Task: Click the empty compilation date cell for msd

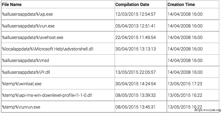Action: (141, 60)
